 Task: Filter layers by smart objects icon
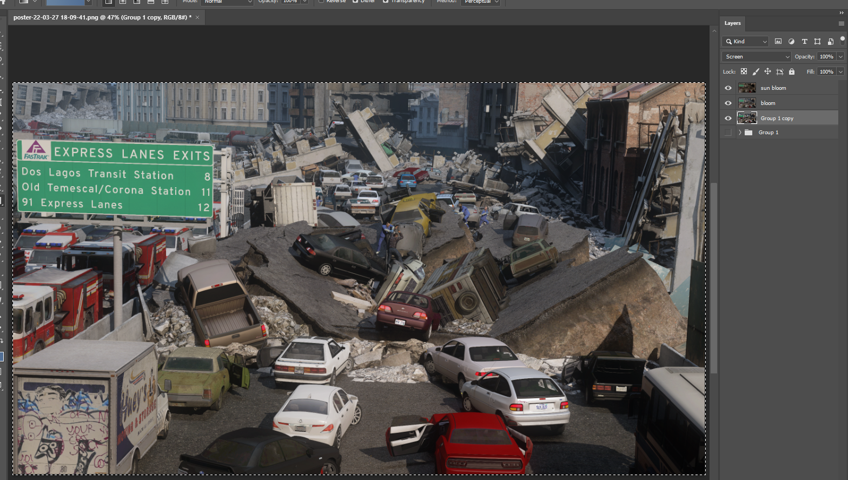click(830, 41)
